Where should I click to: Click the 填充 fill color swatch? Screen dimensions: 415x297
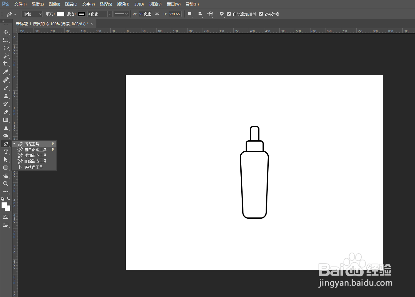61,14
